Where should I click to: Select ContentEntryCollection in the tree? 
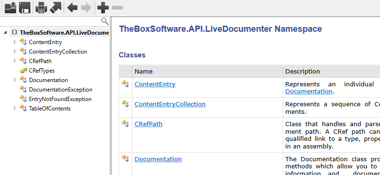(x=58, y=52)
